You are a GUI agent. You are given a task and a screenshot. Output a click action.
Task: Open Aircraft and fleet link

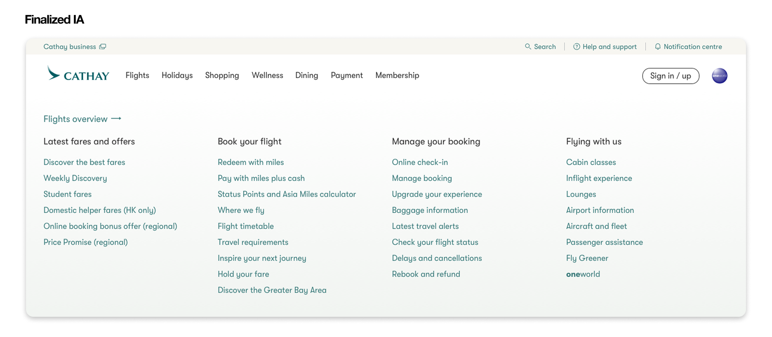pyautogui.click(x=597, y=226)
